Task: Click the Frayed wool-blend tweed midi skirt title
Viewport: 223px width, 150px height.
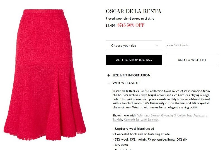Action: (x=130, y=19)
